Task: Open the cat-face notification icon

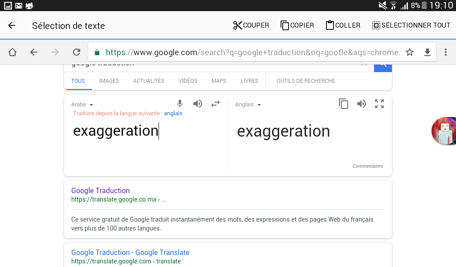Action: 29,5
